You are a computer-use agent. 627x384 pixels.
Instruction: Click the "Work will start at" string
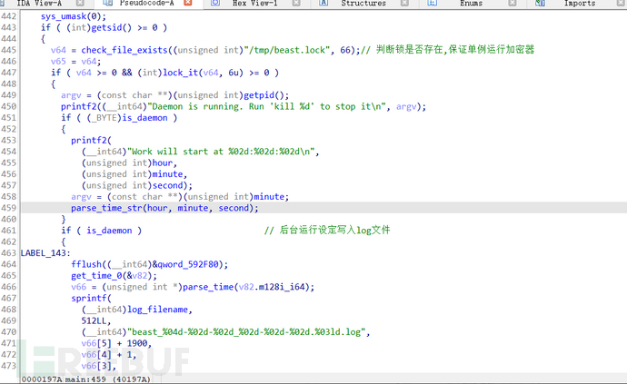coord(221,152)
